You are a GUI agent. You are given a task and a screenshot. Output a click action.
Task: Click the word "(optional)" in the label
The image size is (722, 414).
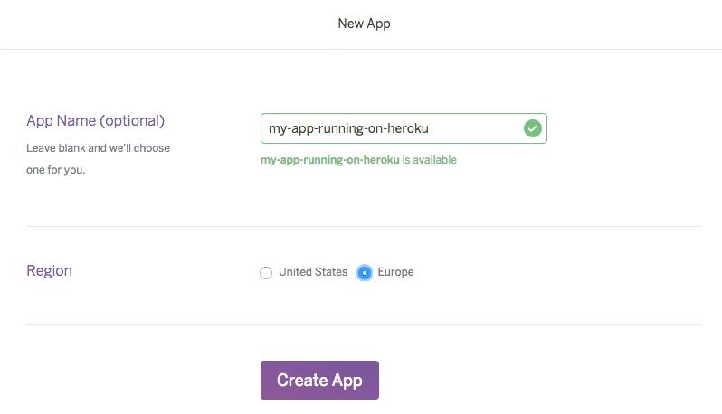(x=132, y=121)
